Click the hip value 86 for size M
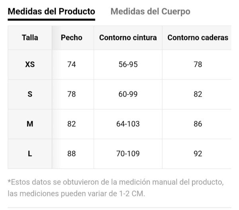The height and width of the screenshot is (210, 239). (198, 124)
